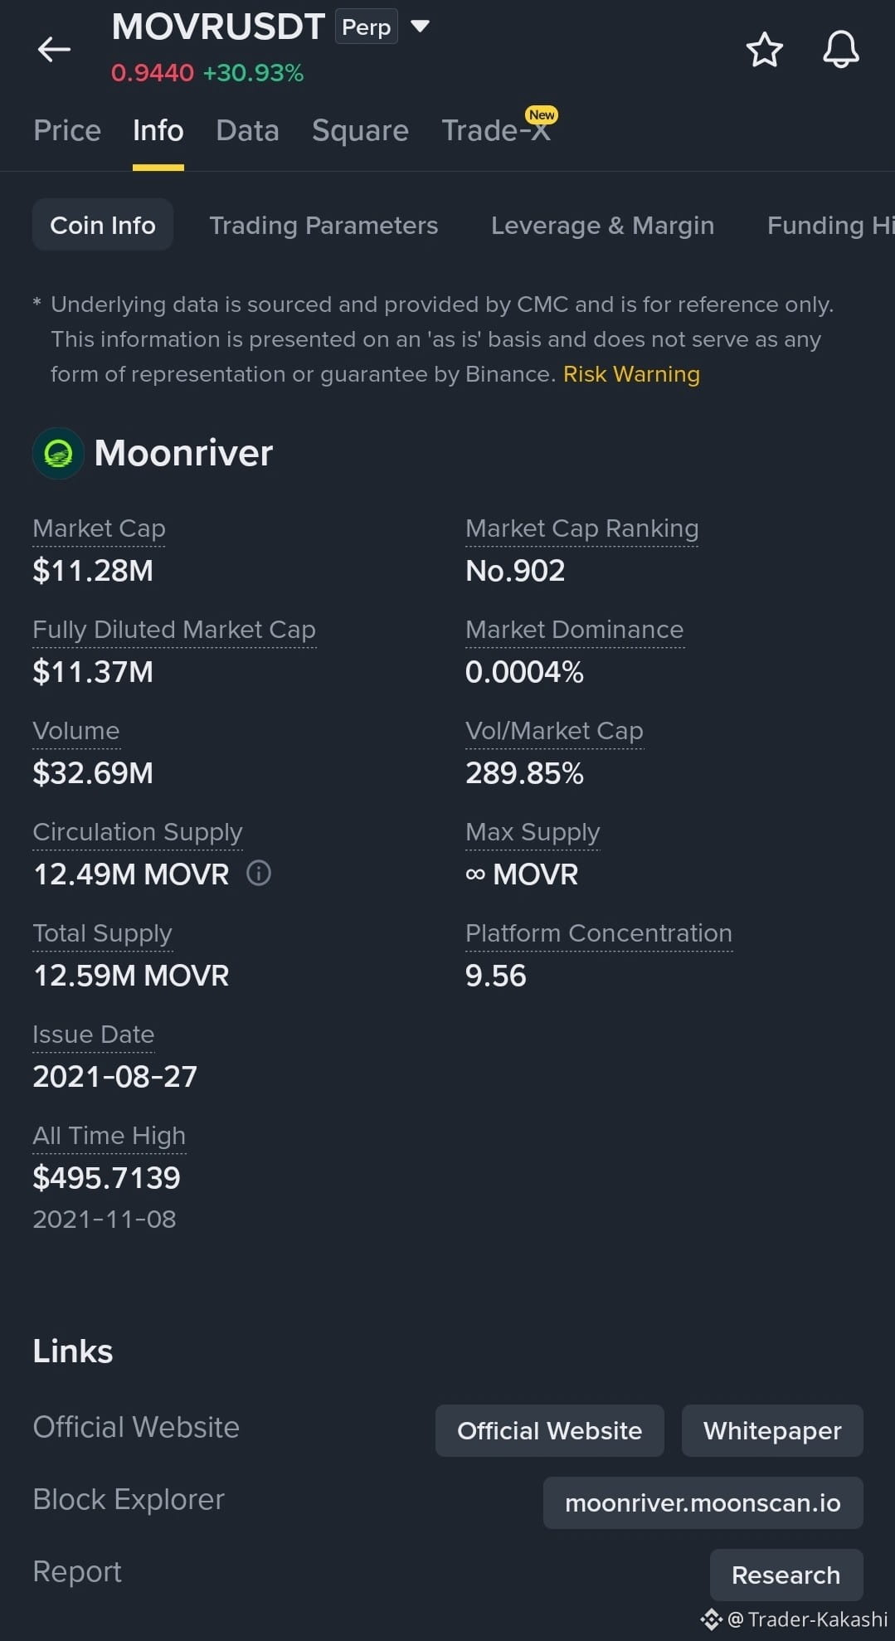Open the Official Website button
The height and width of the screenshot is (1641, 895).
click(x=549, y=1430)
